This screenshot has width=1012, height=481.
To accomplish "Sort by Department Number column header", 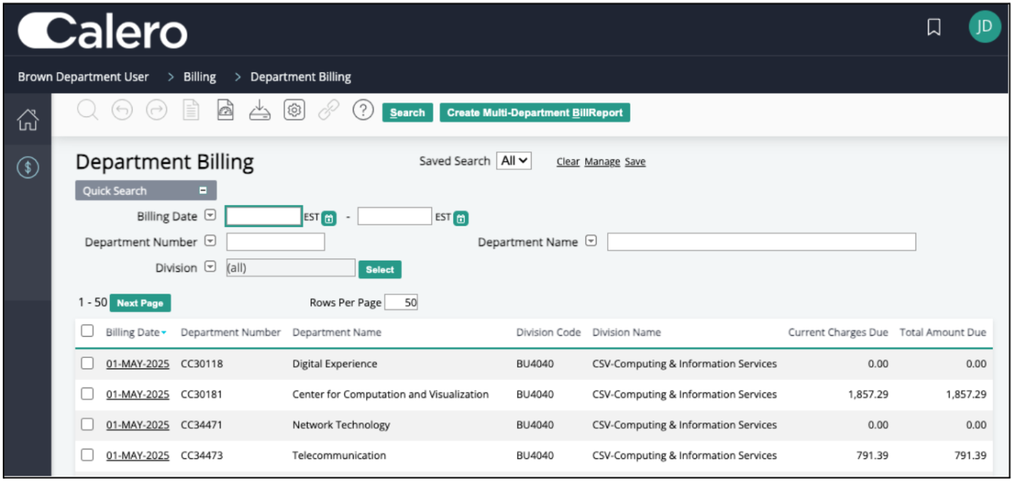I will click(231, 332).
